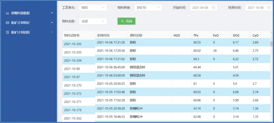Click the TFe column header
274x123 pixels.
click(196, 36)
